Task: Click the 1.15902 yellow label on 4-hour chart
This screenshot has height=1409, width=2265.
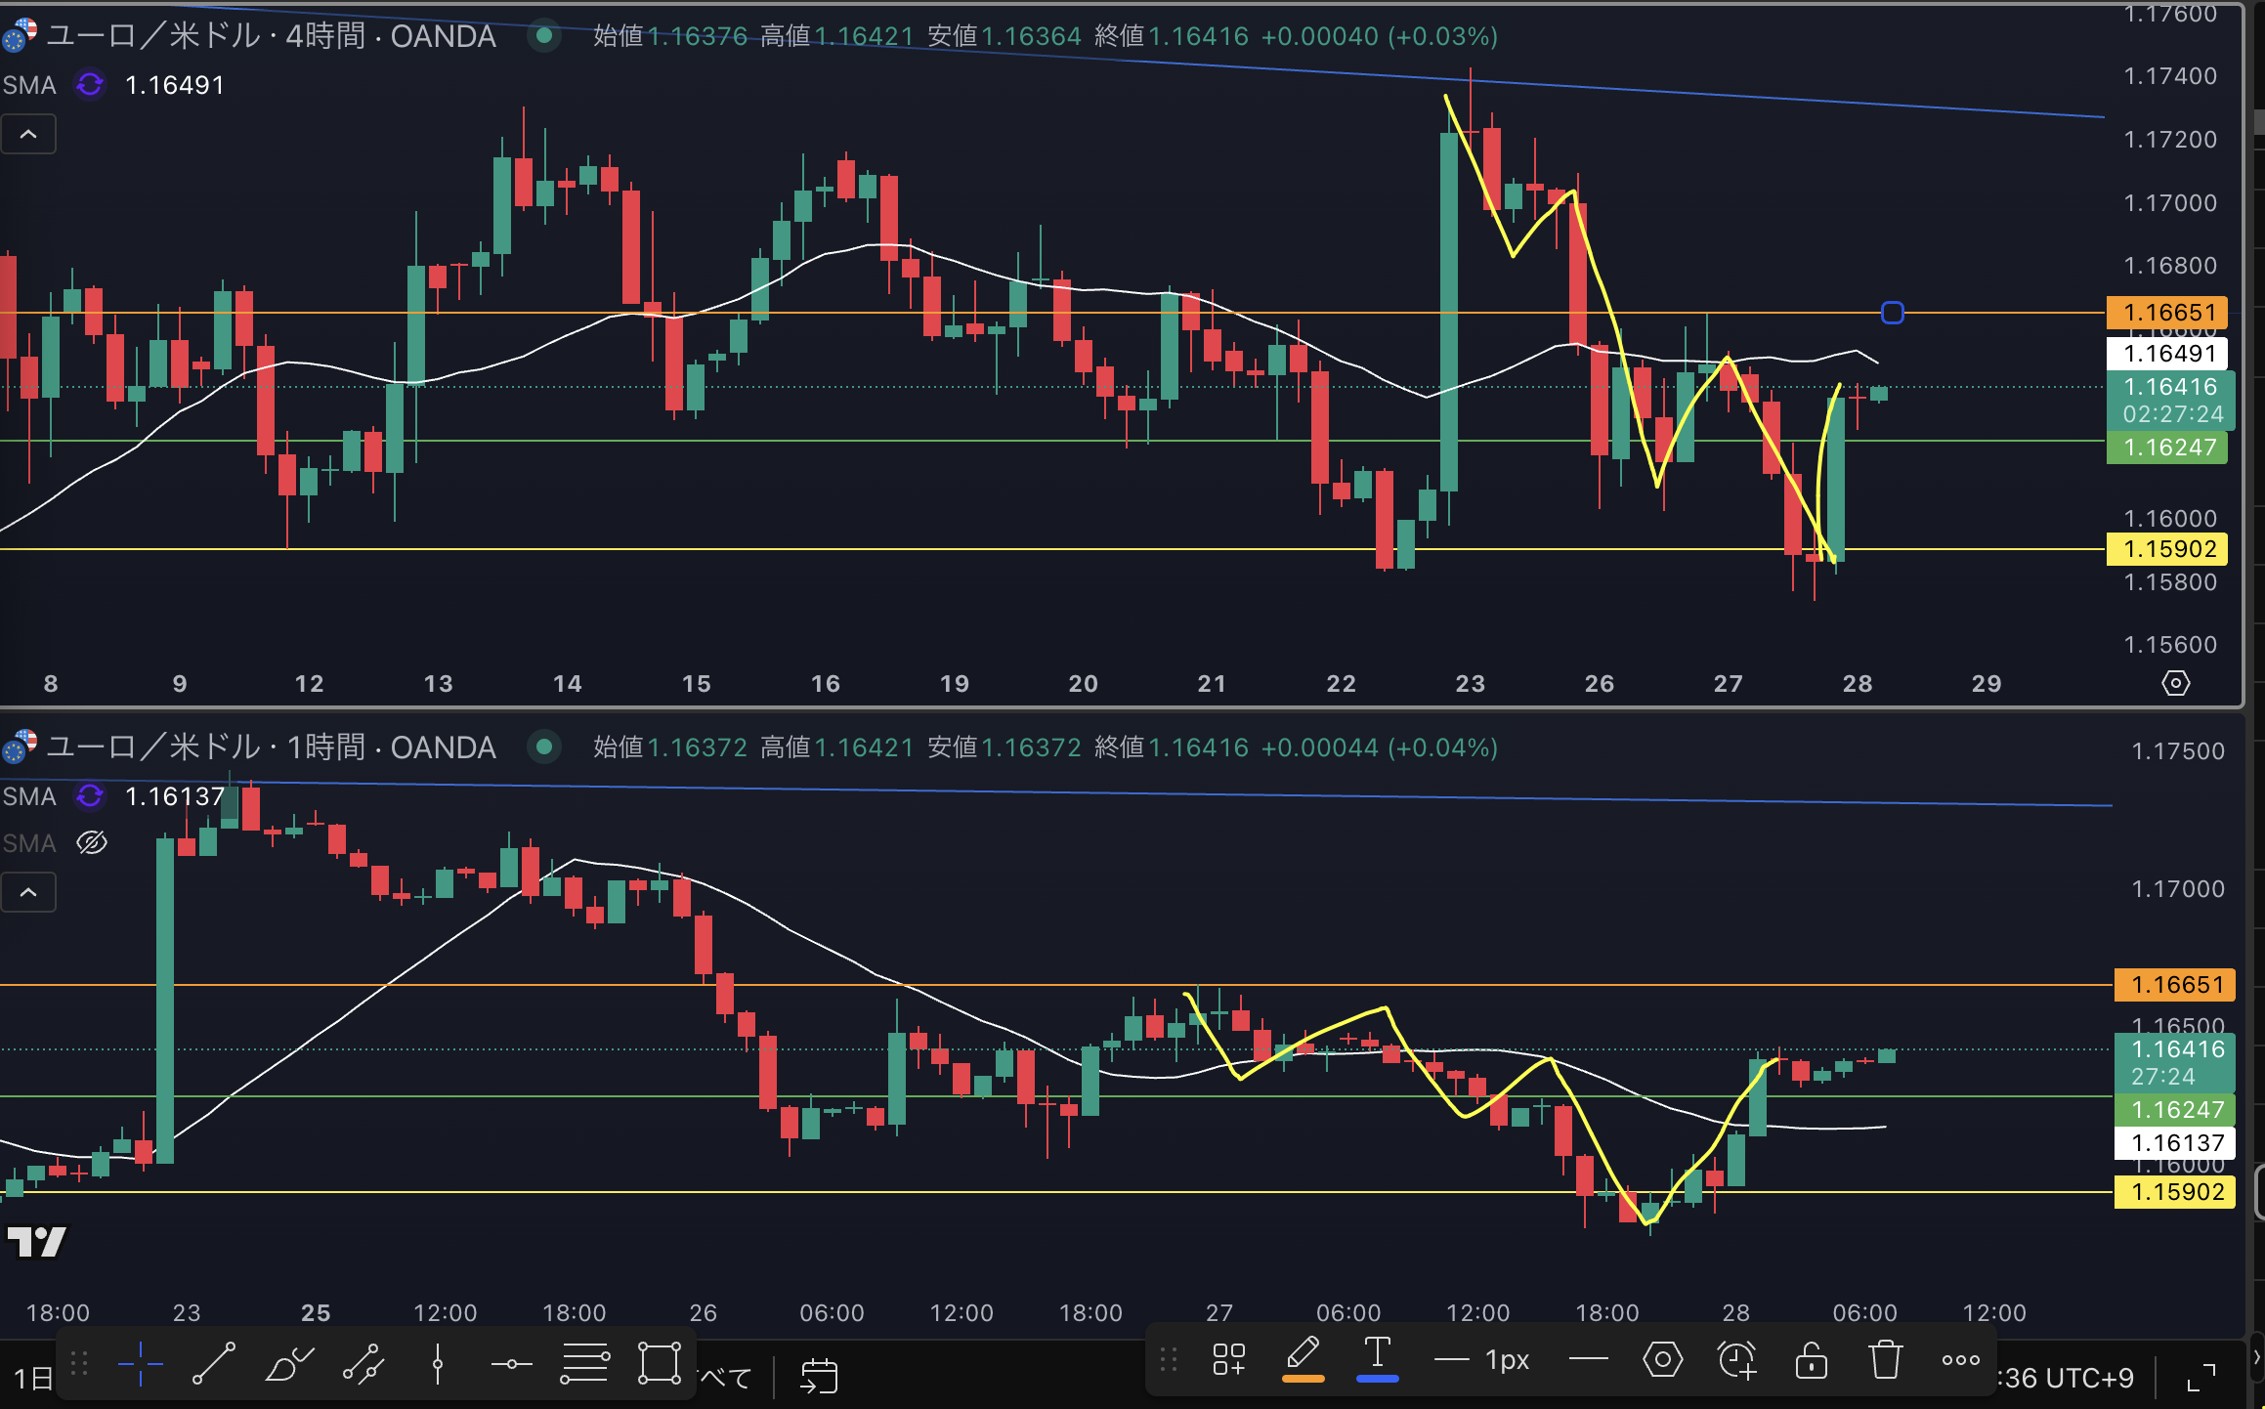Action: click(2168, 549)
